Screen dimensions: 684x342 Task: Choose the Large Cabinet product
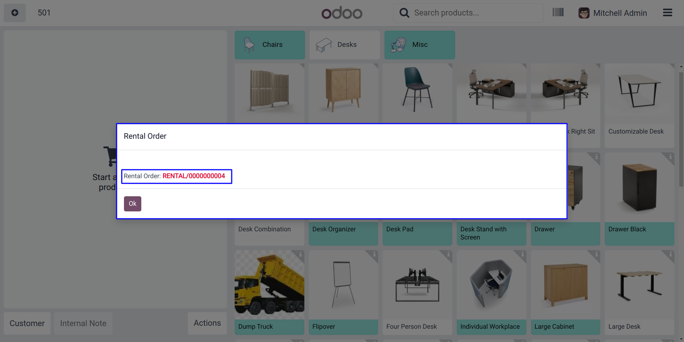pos(566,293)
